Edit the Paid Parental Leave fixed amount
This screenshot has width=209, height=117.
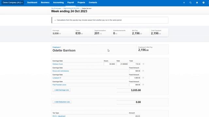[135, 85]
